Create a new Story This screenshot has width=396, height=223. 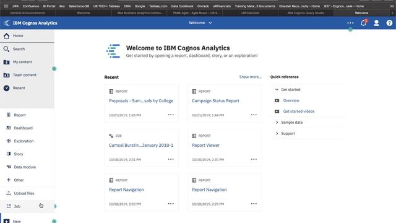tap(27, 154)
